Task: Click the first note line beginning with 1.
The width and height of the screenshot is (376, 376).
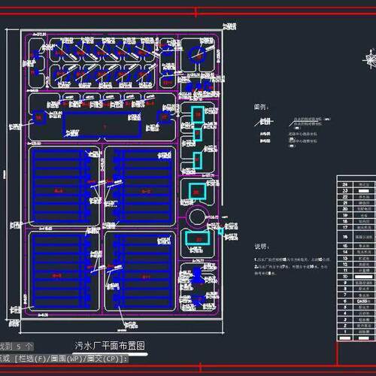Action: [292, 259]
